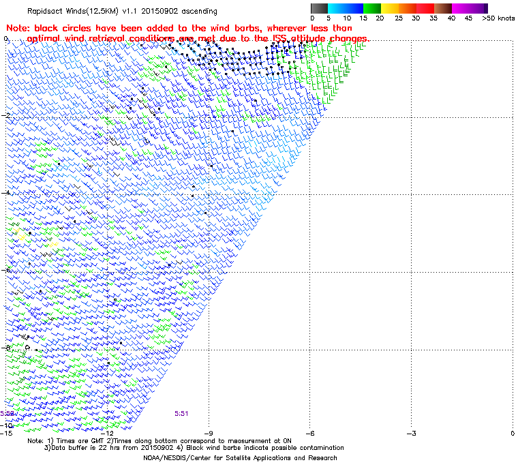Pick the red 30–35 knots legend segment
Screen dimensions: 518x469
point(425,8)
